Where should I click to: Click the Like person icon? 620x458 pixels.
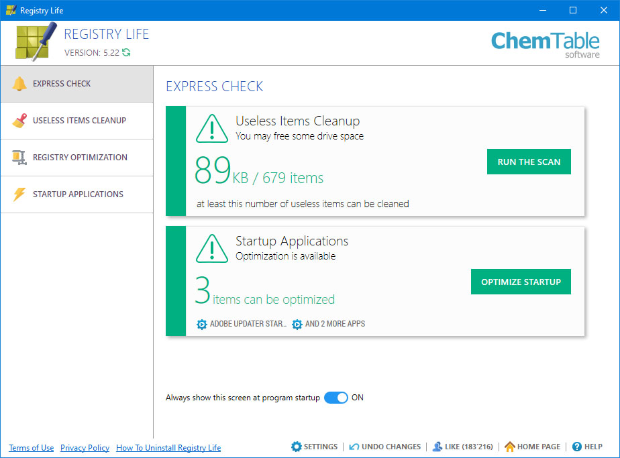(437, 447)
